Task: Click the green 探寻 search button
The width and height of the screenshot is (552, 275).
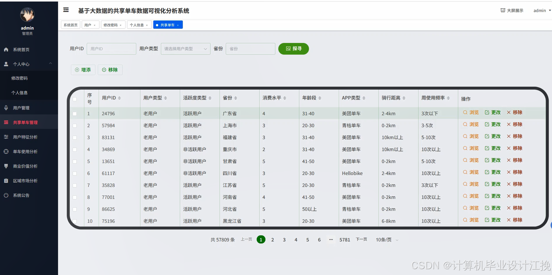Action: tap(293, 49)
